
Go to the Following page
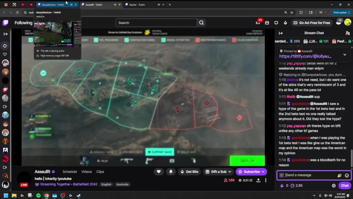[23, 23]
